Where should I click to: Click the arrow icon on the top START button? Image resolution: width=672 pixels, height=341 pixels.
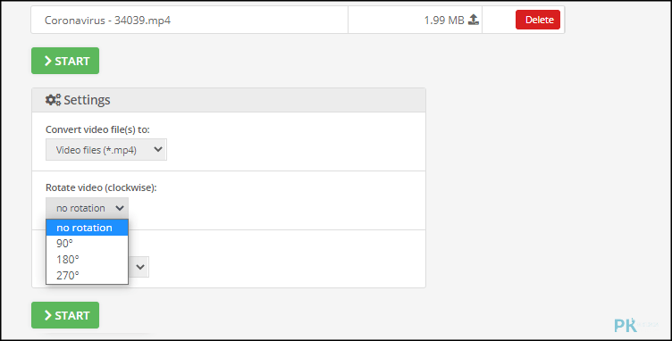[x=48, y=61]
